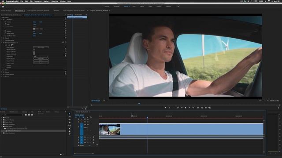The height and width of the screenshot is (158, 282).
Task: Select the Slip tool
Action: (x=70, y=126)
